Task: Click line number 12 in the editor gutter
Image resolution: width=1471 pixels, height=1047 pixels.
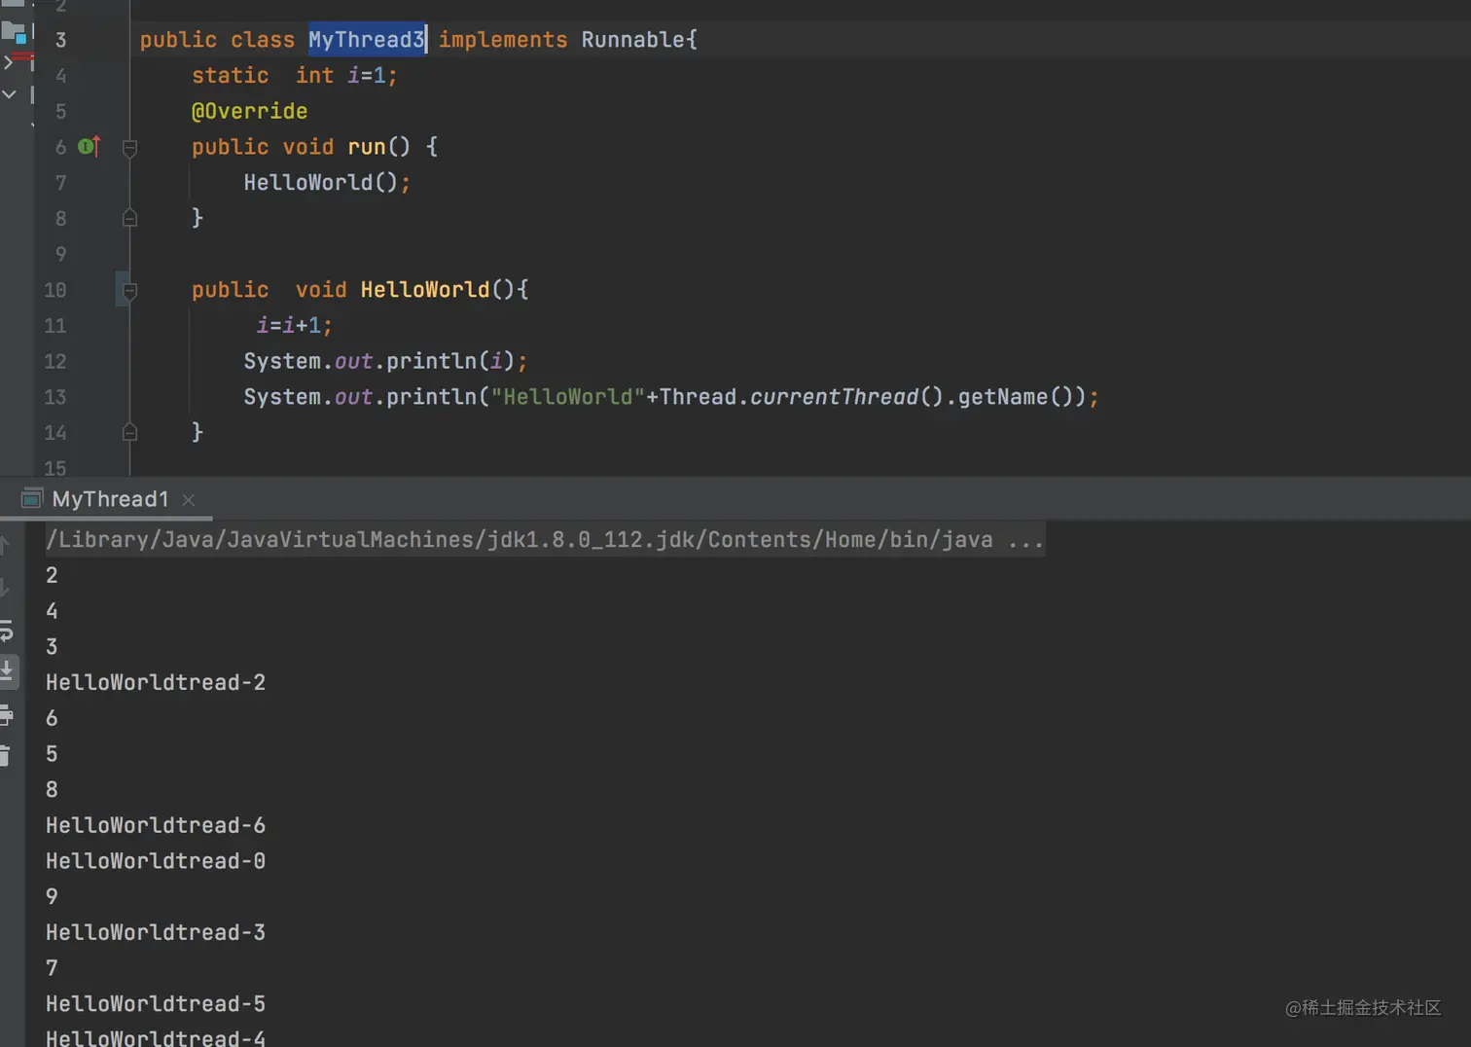Action: (55, 362)
